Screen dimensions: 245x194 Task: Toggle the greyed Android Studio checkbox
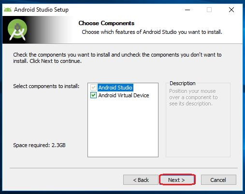coord(93,88)
